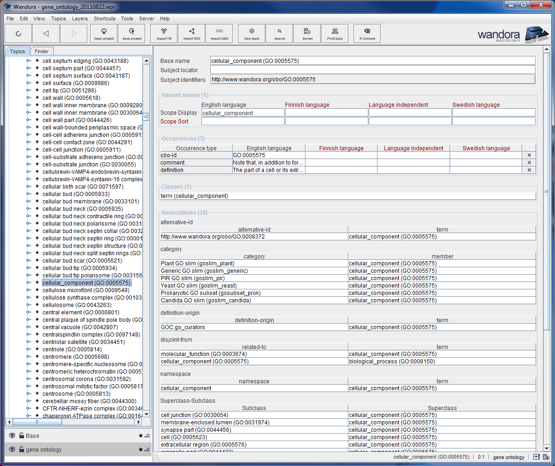This screenshot has height=466, width=555.
Task: Hide the Base layer
Action: [12, 435]
